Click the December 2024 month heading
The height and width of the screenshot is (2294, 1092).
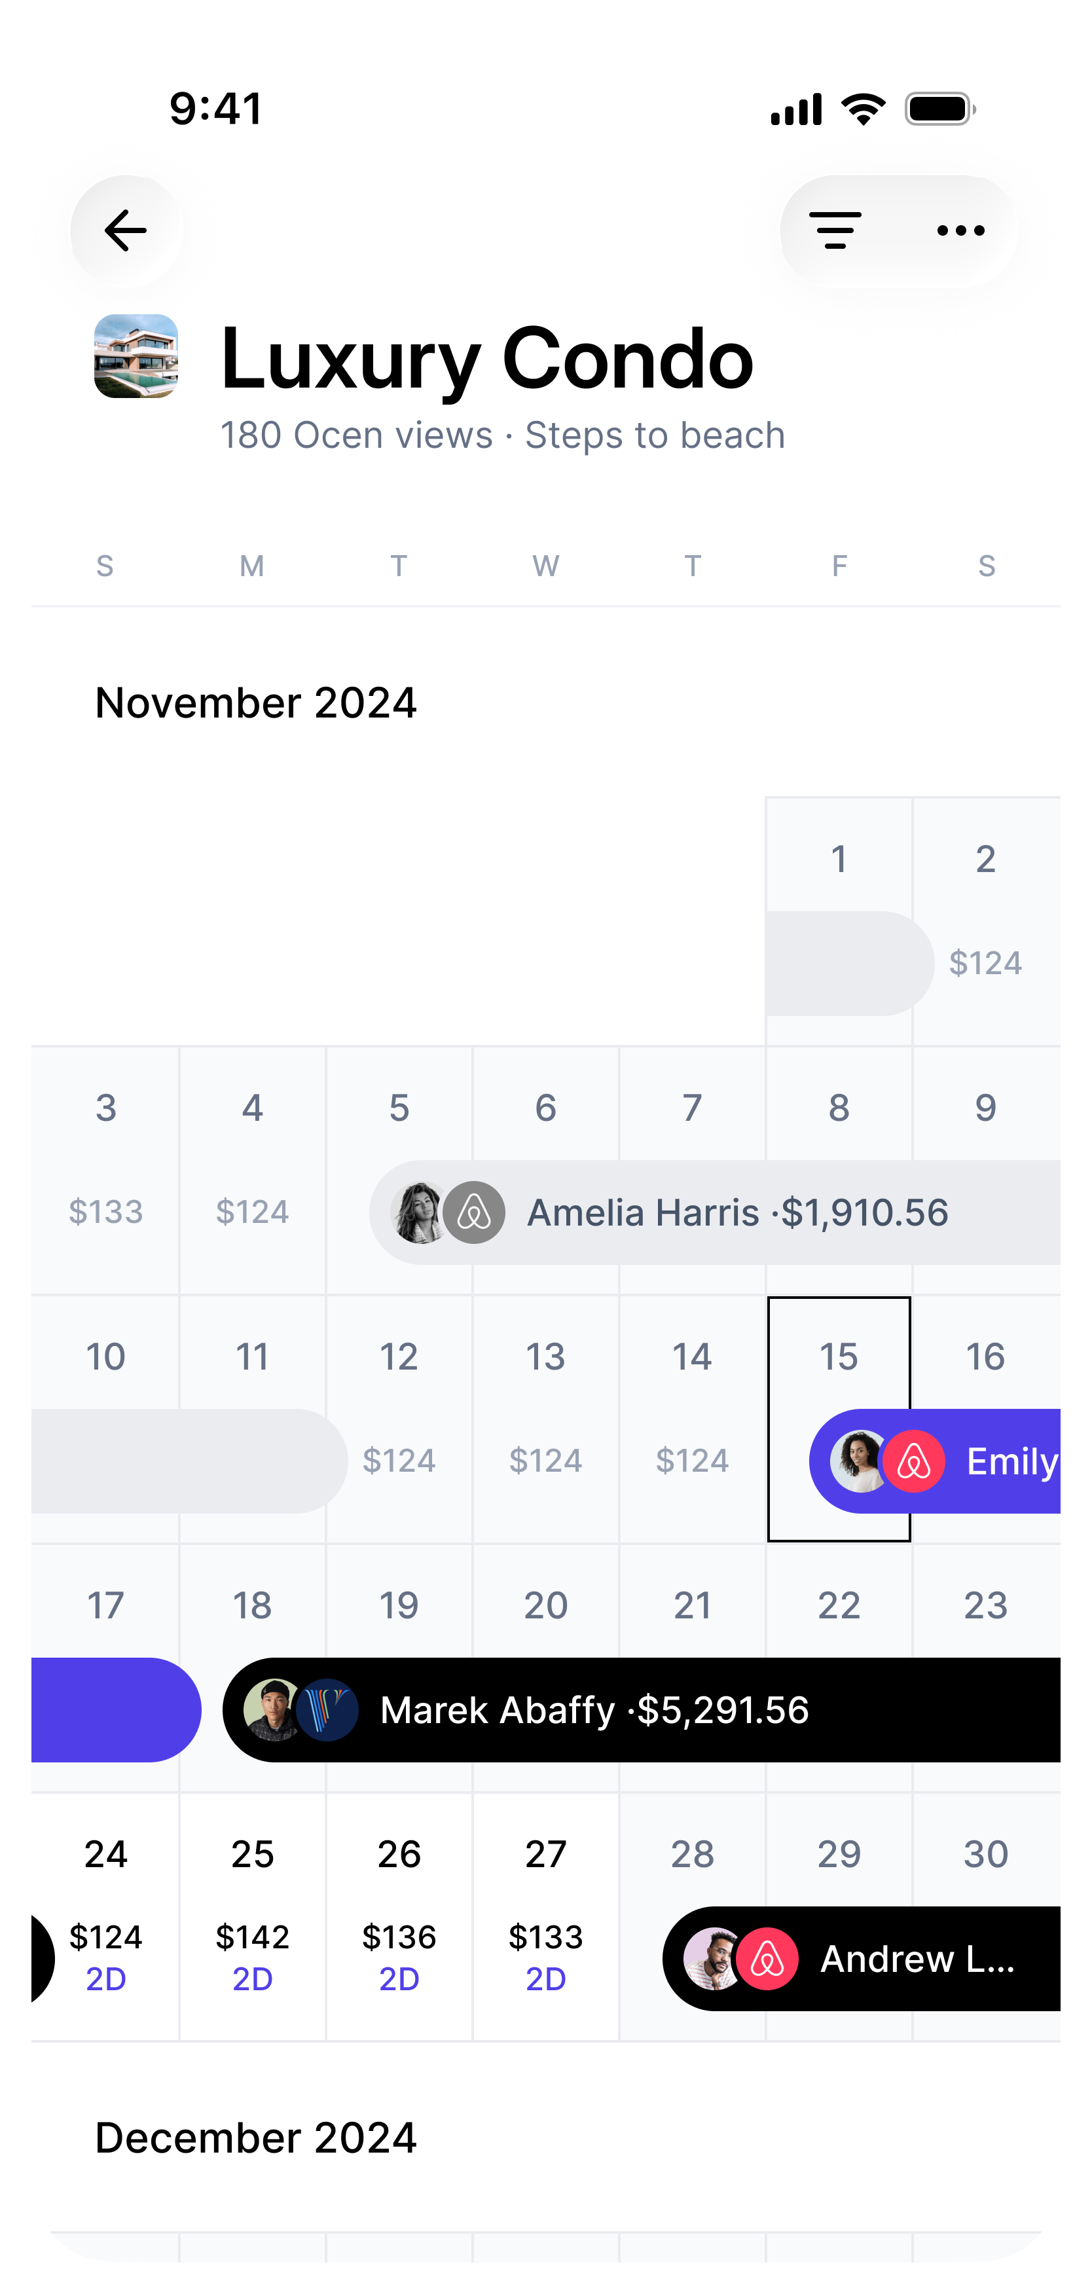pos(255,2136)
